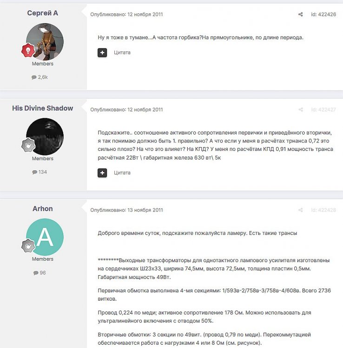Click post id 422426 link

click(323, 14)
